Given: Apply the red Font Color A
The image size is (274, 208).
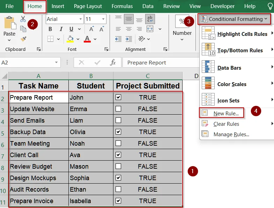Looking at the screenshot, I should [x=87, y=39].
